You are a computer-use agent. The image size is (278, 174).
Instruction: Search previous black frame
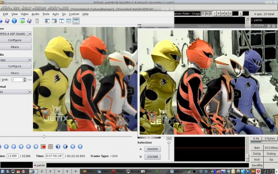click(x=58, y=147)
